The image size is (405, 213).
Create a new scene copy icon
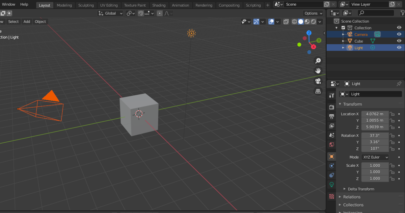pyautogui.click(x=326, y=4)
